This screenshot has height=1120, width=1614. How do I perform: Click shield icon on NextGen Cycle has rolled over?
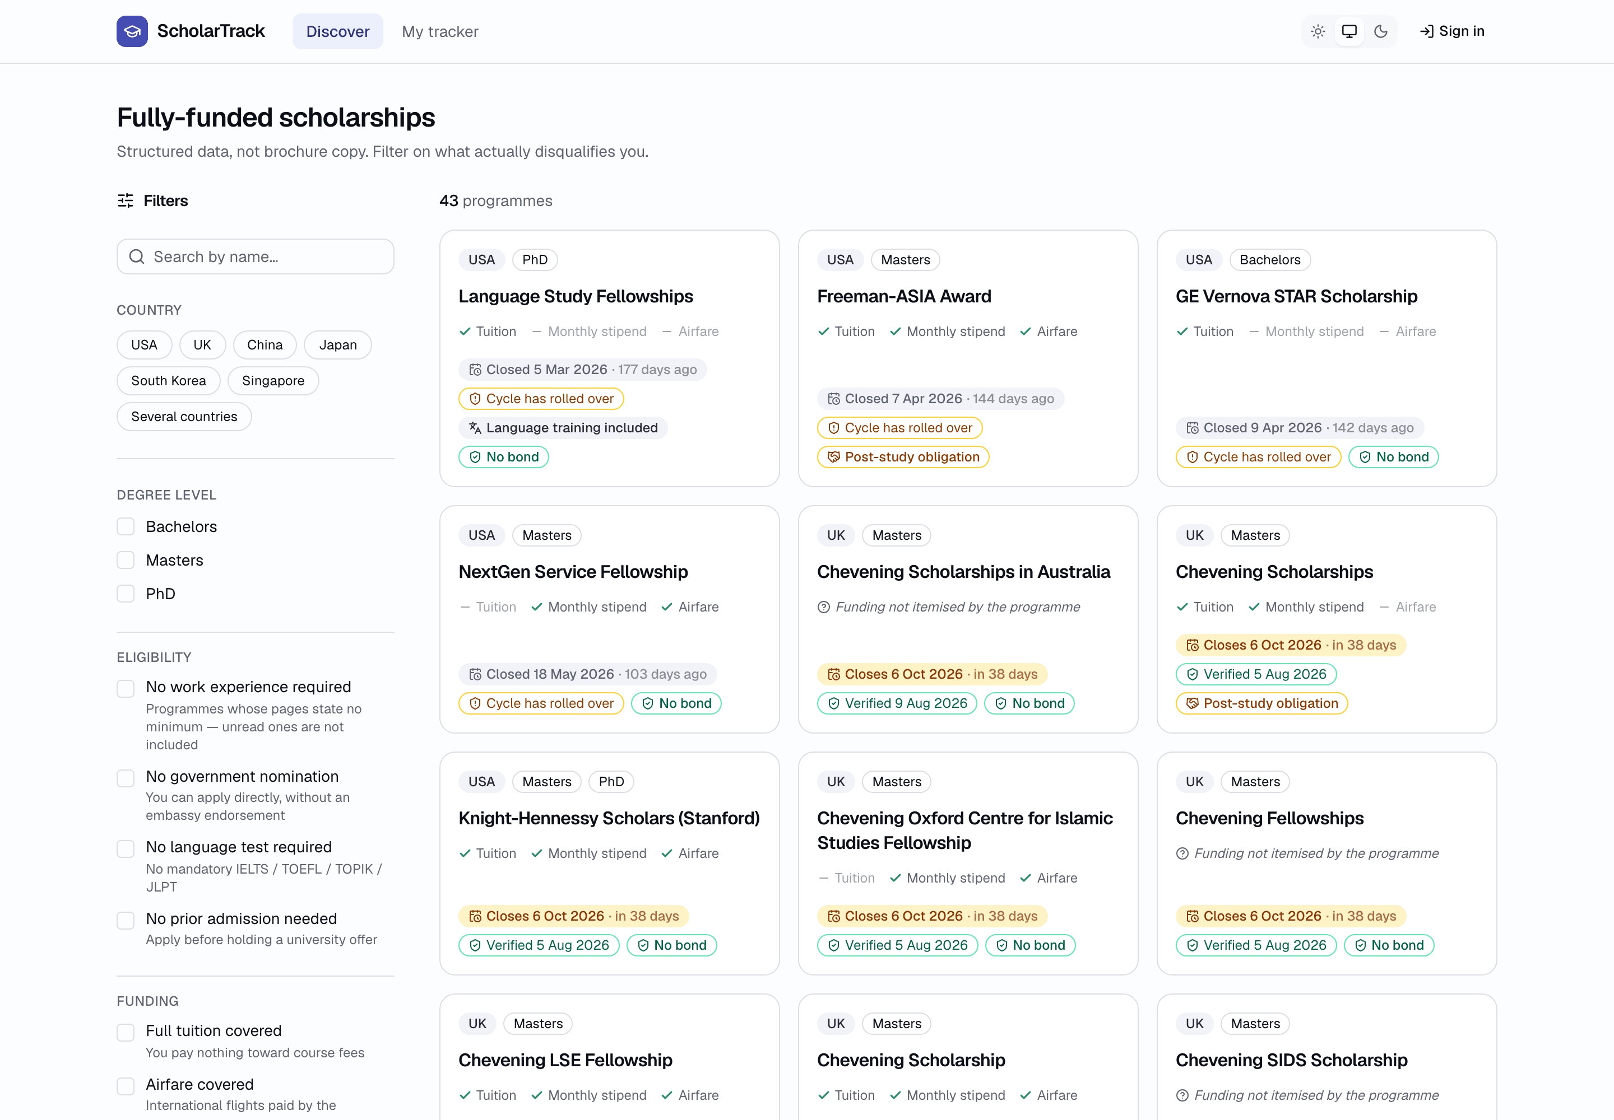(x=475, y=703)
